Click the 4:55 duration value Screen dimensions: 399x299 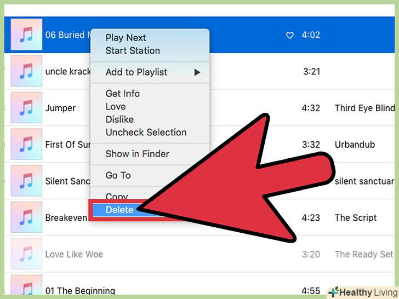[x=311, y=291]
